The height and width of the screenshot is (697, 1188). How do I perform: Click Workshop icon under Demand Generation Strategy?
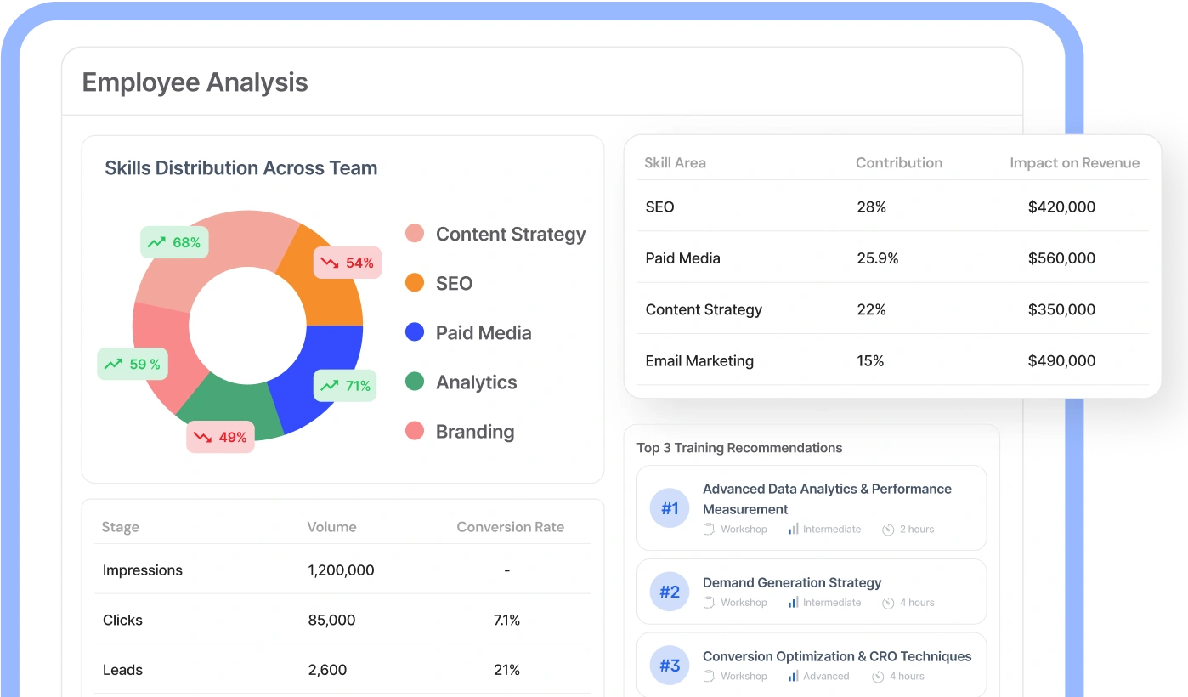pyautogui.click(x=709, y=603)
